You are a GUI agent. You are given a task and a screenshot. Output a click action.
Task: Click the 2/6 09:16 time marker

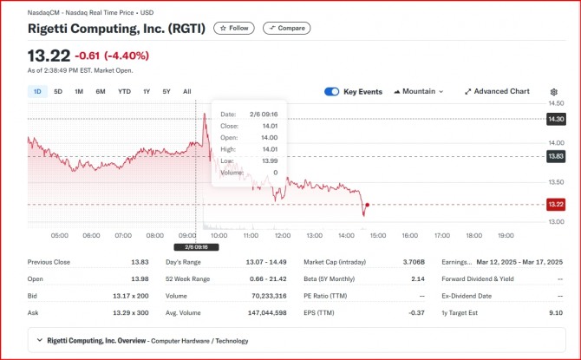point(202,247)
